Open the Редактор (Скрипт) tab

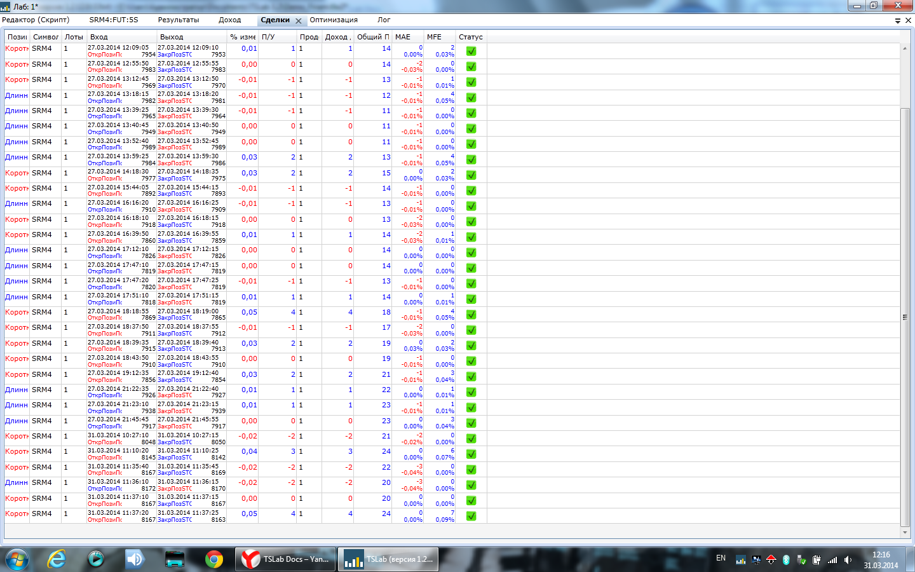coord(36,20)
